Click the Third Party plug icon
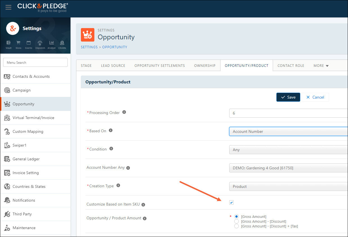The width and height of the screenshot is (348, 237). point(7,214)
